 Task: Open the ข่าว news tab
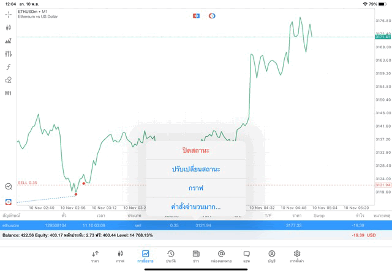(x=195, y=257)
